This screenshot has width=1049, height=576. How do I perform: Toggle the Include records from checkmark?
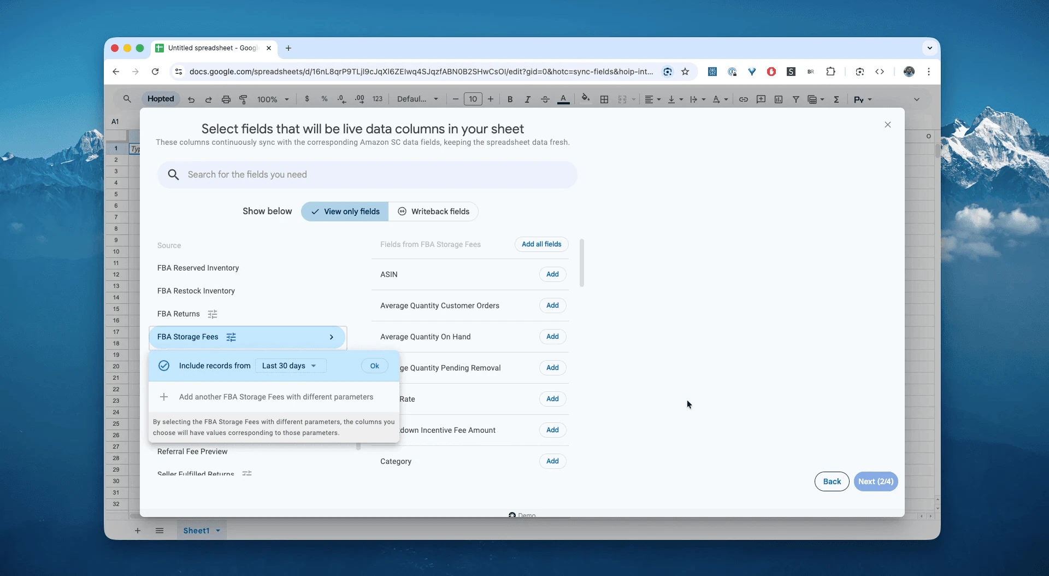click(163, 366)
